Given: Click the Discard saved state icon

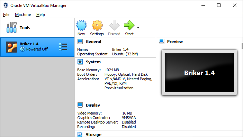Looking at the screenshot, I should point(114,25).
